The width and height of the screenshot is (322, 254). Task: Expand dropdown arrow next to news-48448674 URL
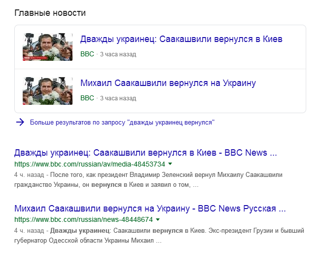click(x=158, y=219)
